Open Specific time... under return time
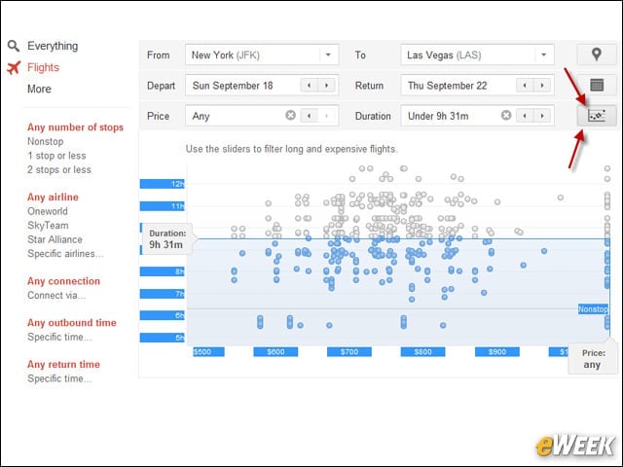The height and width of the screenshot is (467, 623). (59, 378)
